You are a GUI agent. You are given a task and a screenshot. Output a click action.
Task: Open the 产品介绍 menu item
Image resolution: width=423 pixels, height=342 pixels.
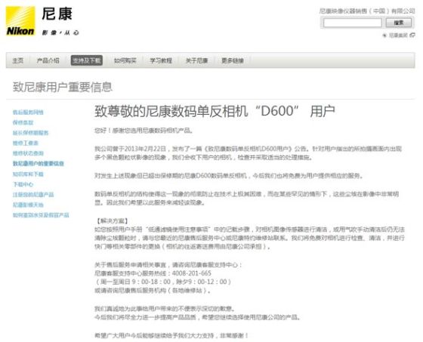pos(48,60)
